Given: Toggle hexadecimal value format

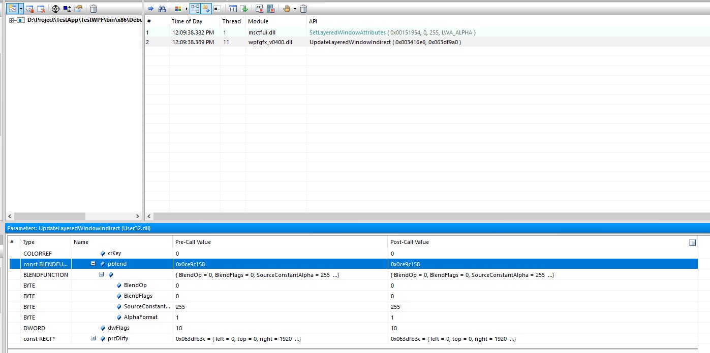Looking at the screenshot, I should [218, 9].
